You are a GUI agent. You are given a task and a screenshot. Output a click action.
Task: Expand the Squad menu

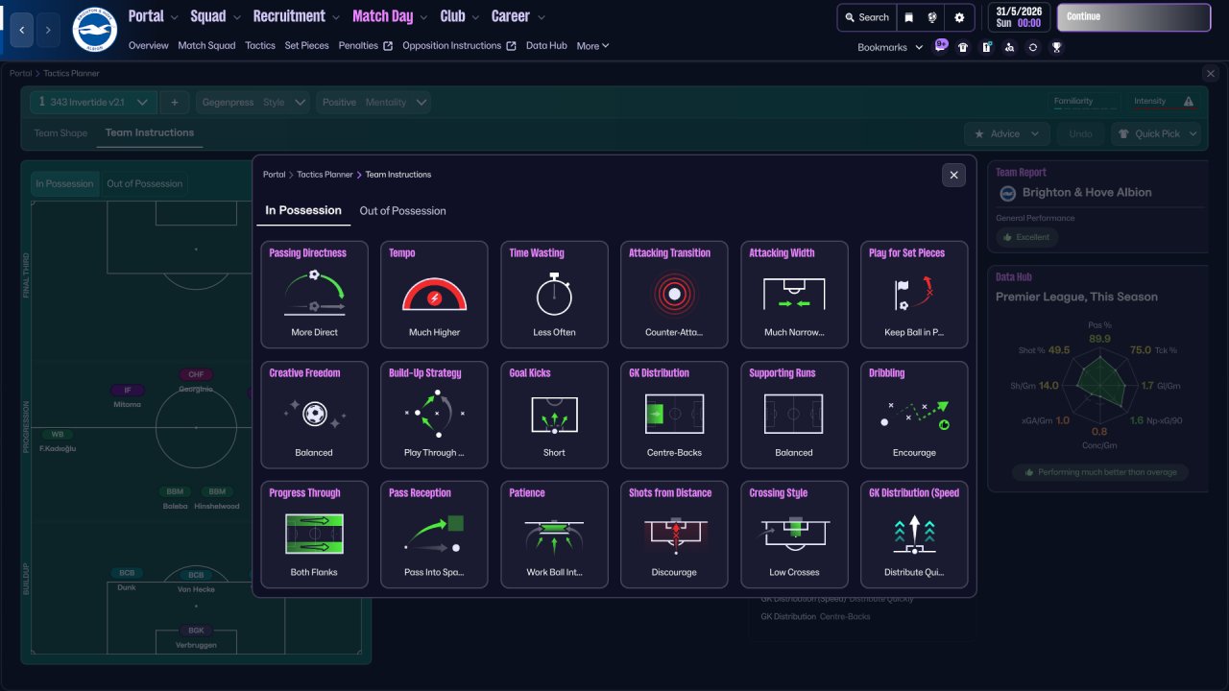point(215,16)
